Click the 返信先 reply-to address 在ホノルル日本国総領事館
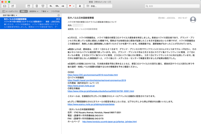Image resolution: width=201 pixels, height=134 pixels. pos(86,29)
